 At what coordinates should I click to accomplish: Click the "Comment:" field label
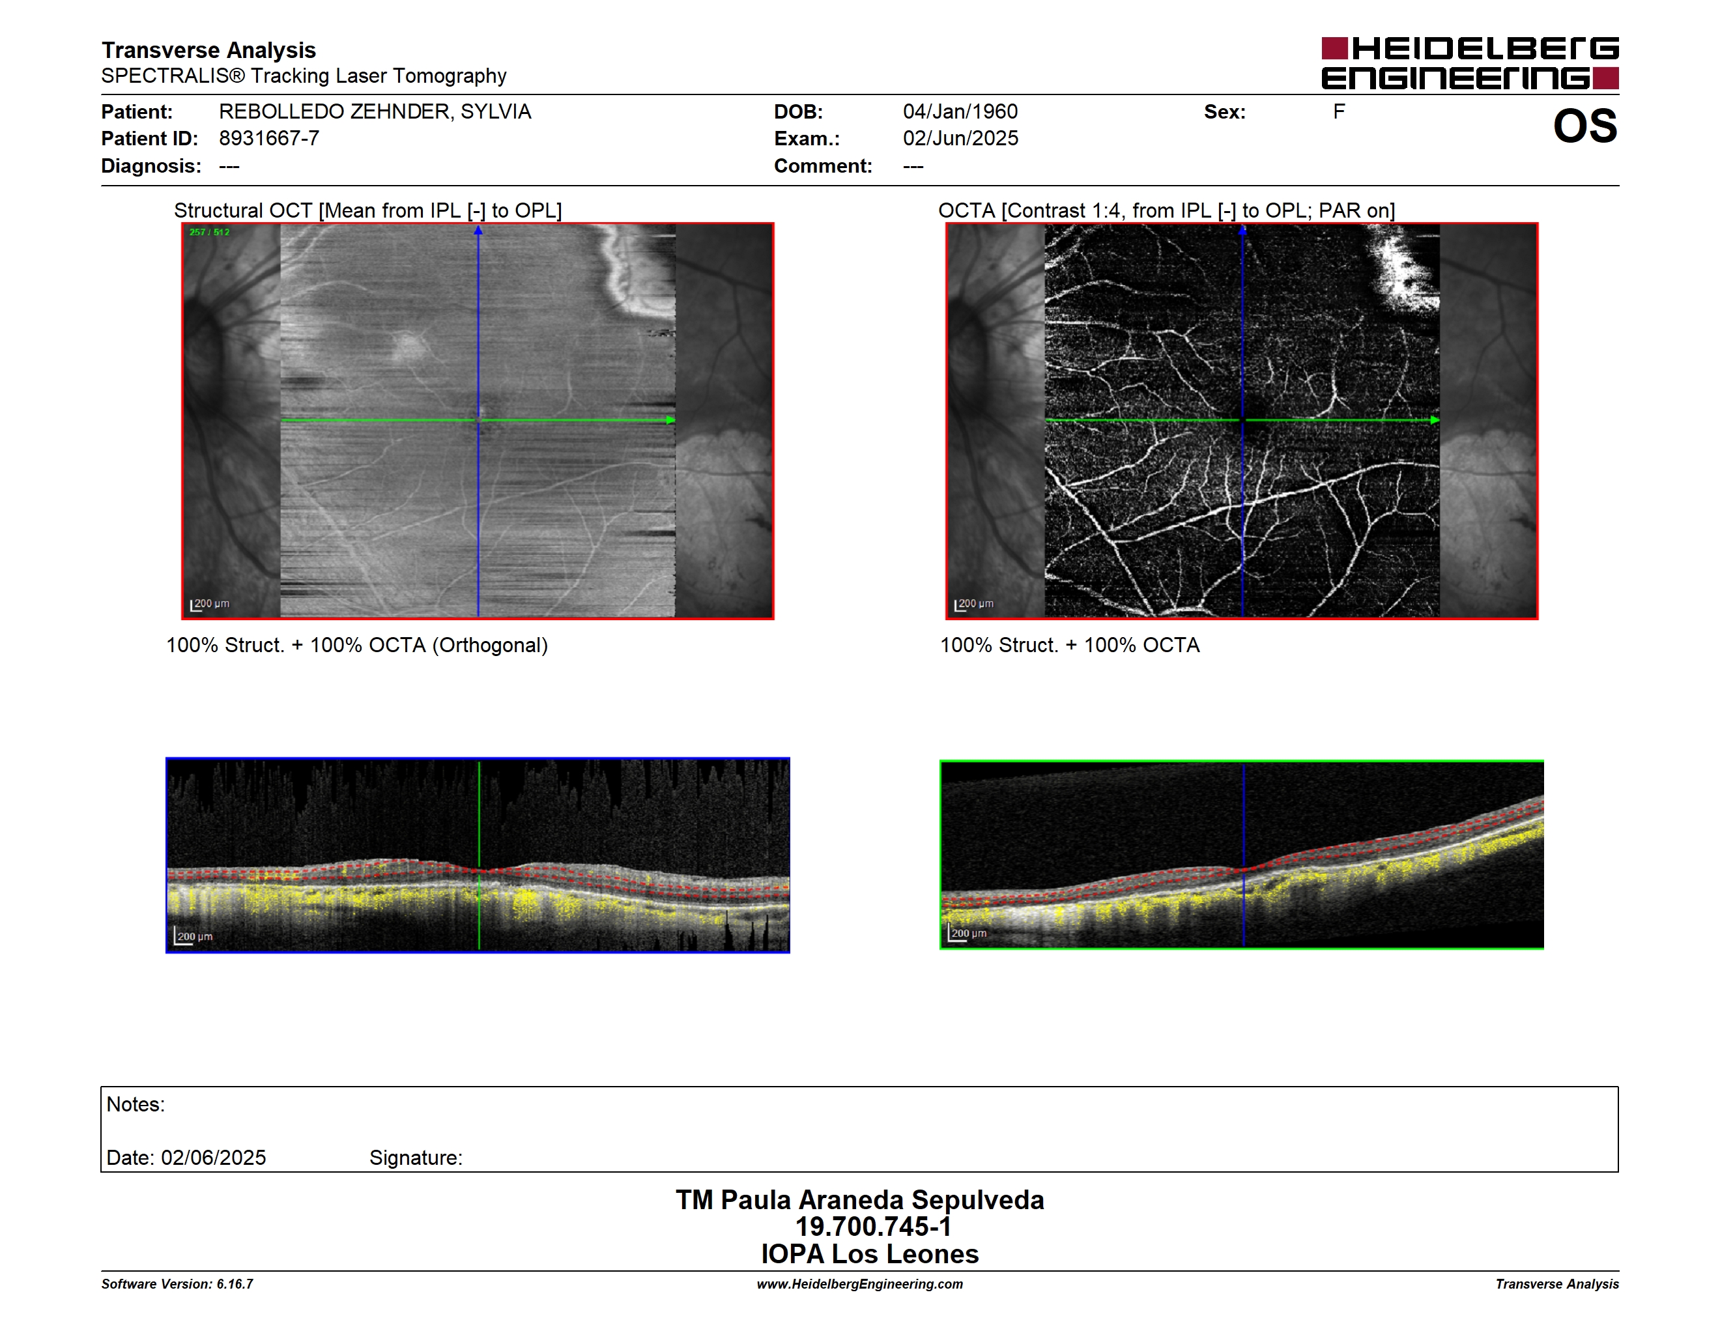pos(823,166)
